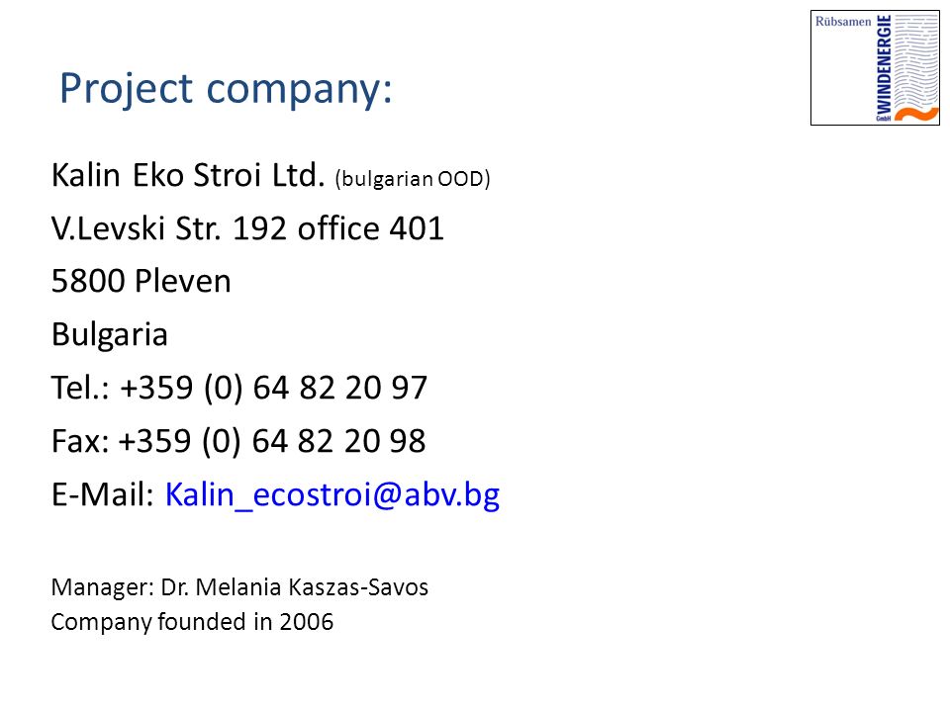
Task: Click the manager line for Dr. Melania Kaszas-Savos
Action: [x=239, y=587]
